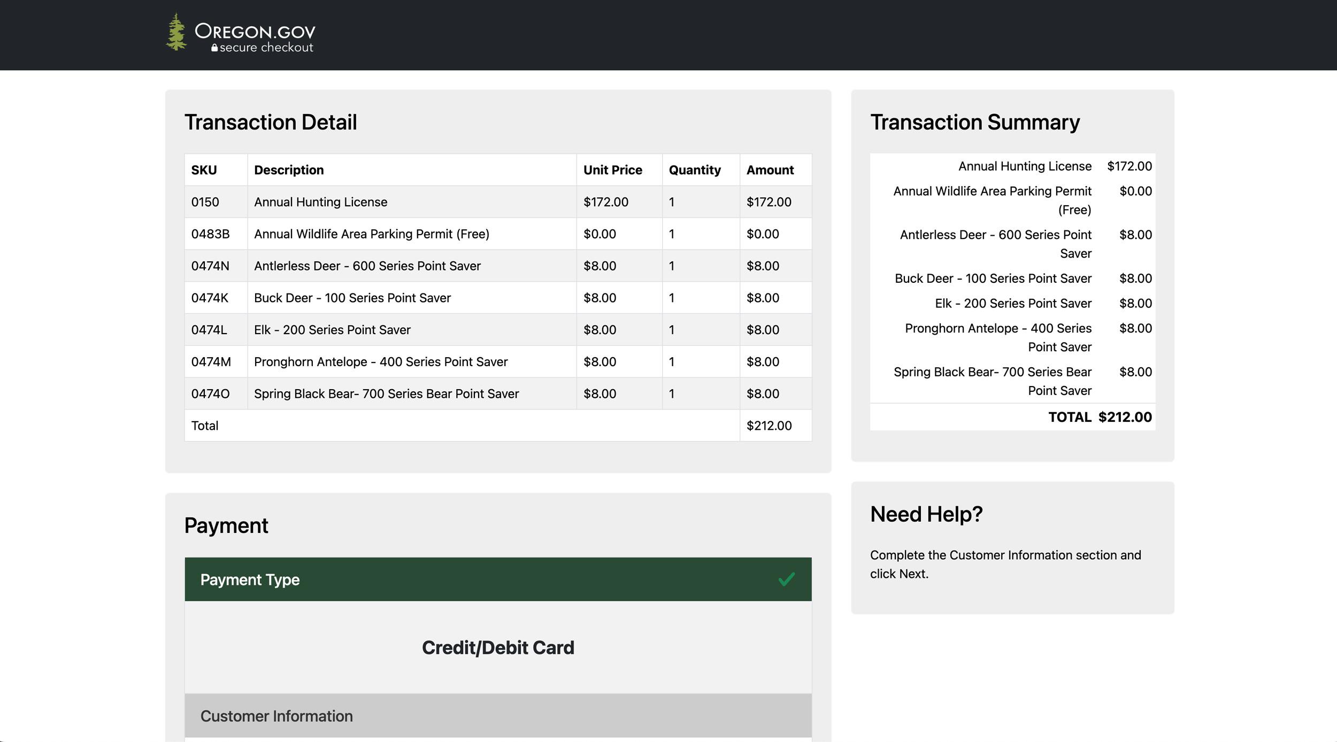The width and height of the screenshot is (1337, 742).
Task: Click the secure checkout lock icon
Action: (214, 48)
